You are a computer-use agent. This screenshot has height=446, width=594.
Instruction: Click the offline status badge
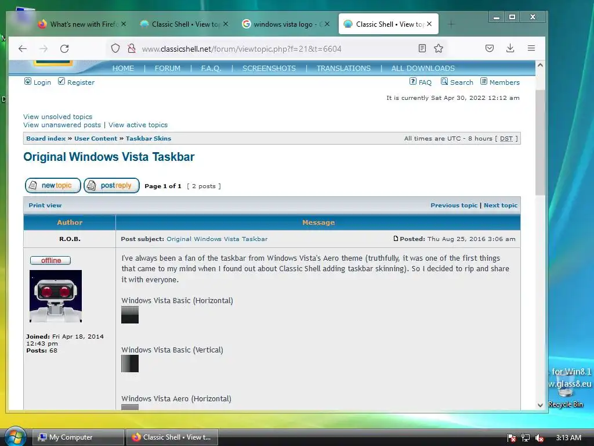click(50, 260)
